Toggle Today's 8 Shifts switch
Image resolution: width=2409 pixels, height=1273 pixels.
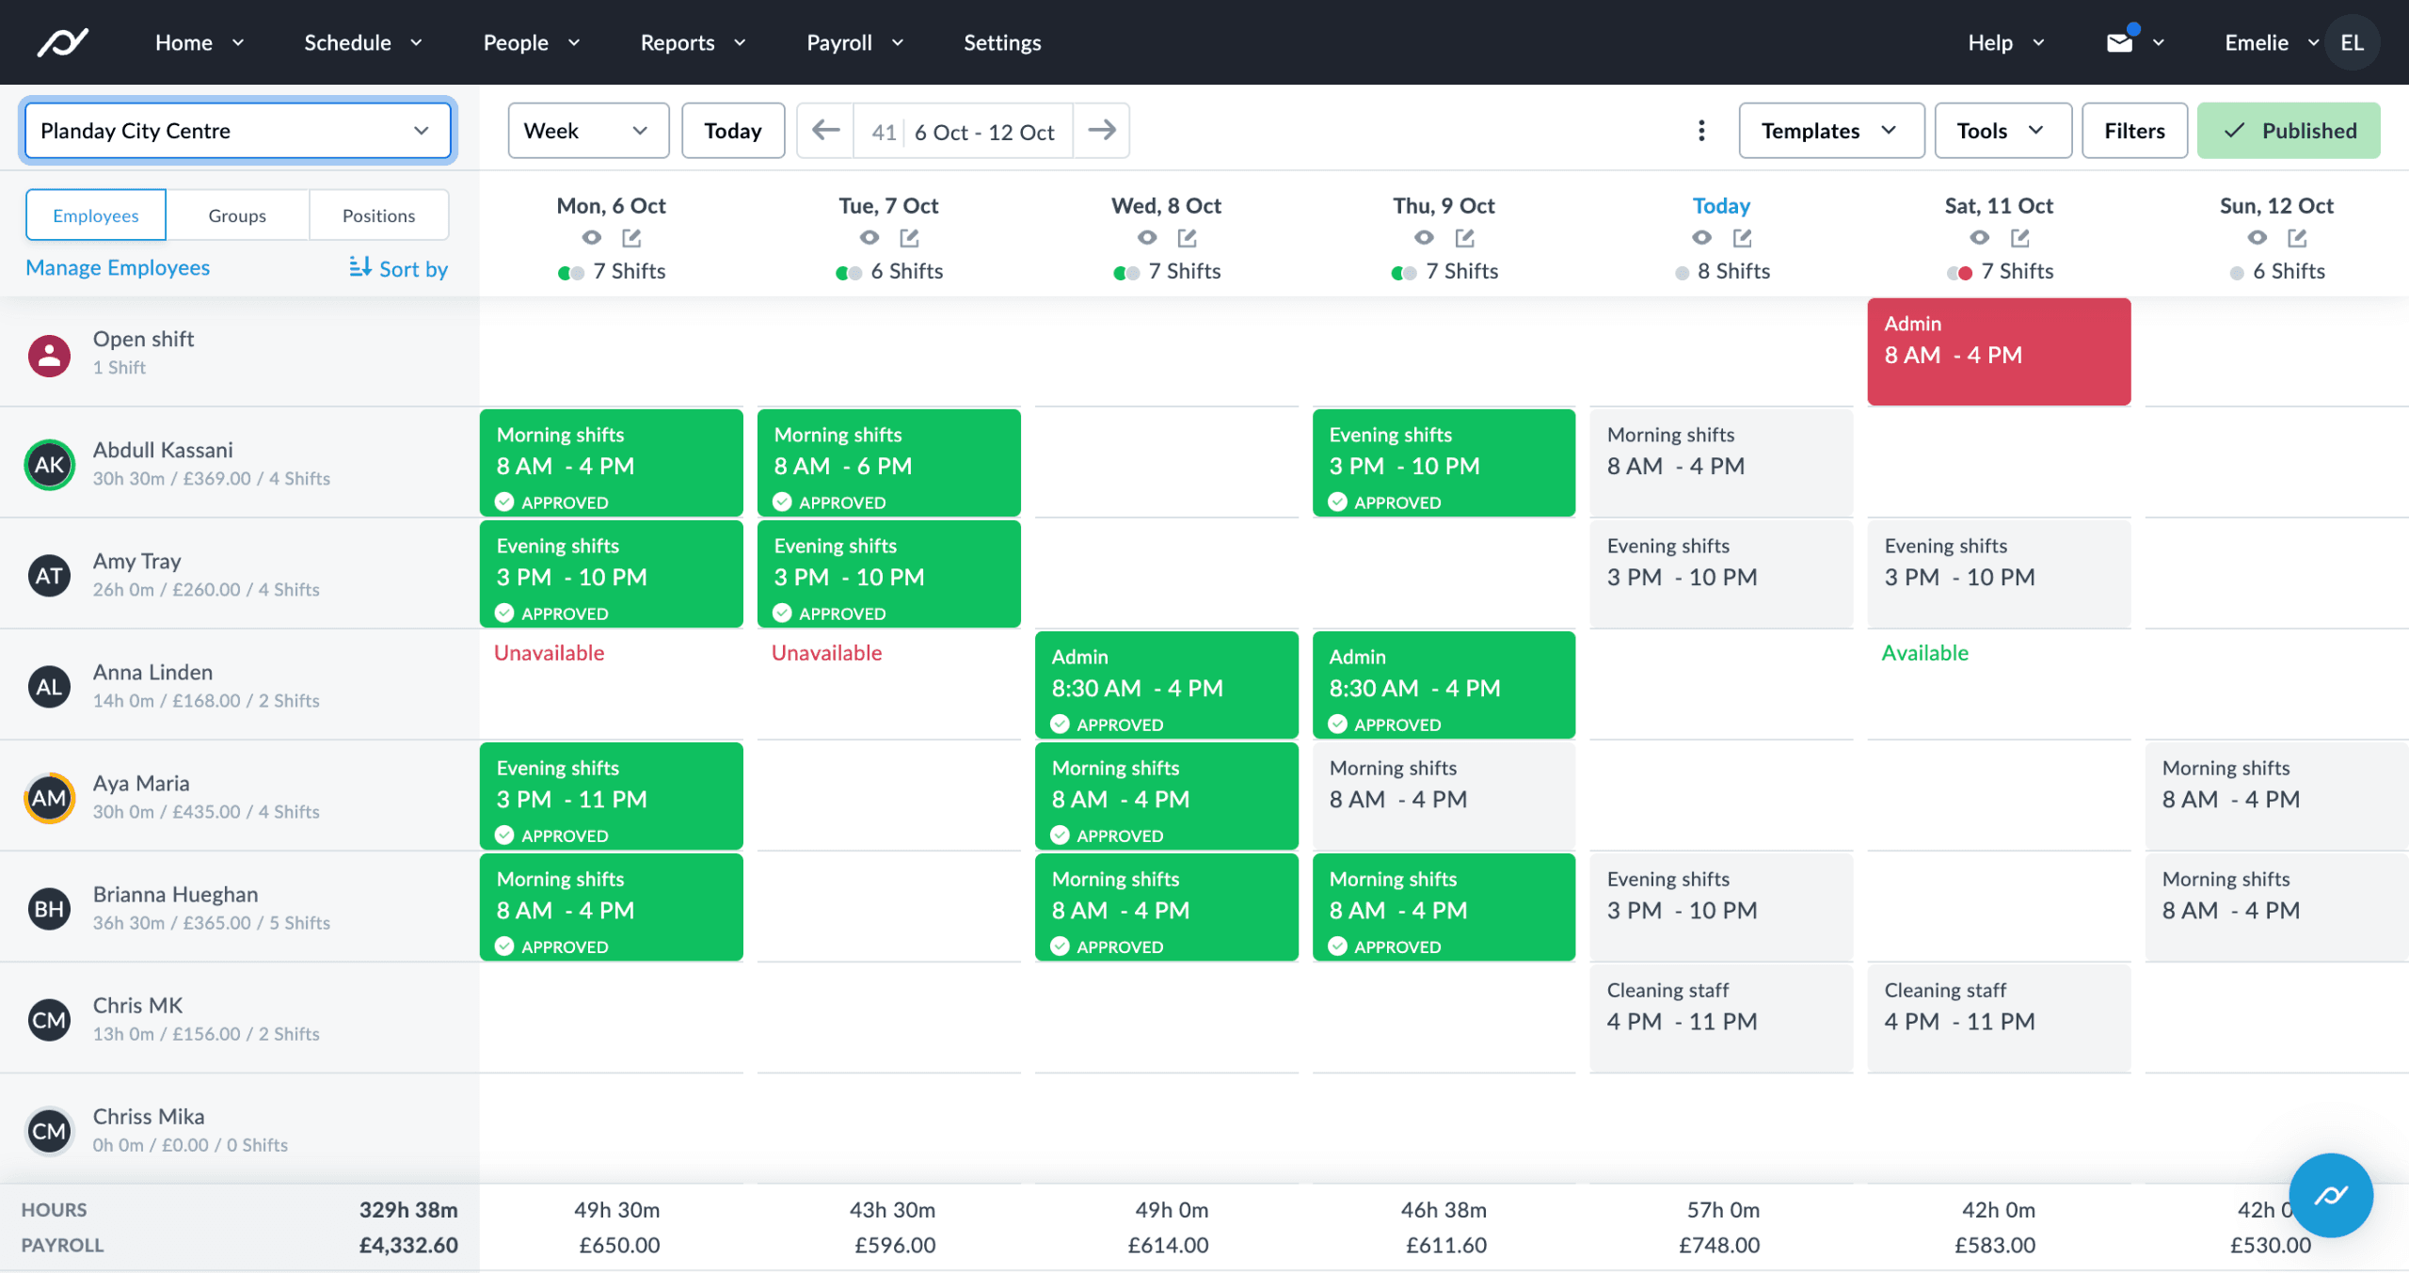click(1681, 272)
